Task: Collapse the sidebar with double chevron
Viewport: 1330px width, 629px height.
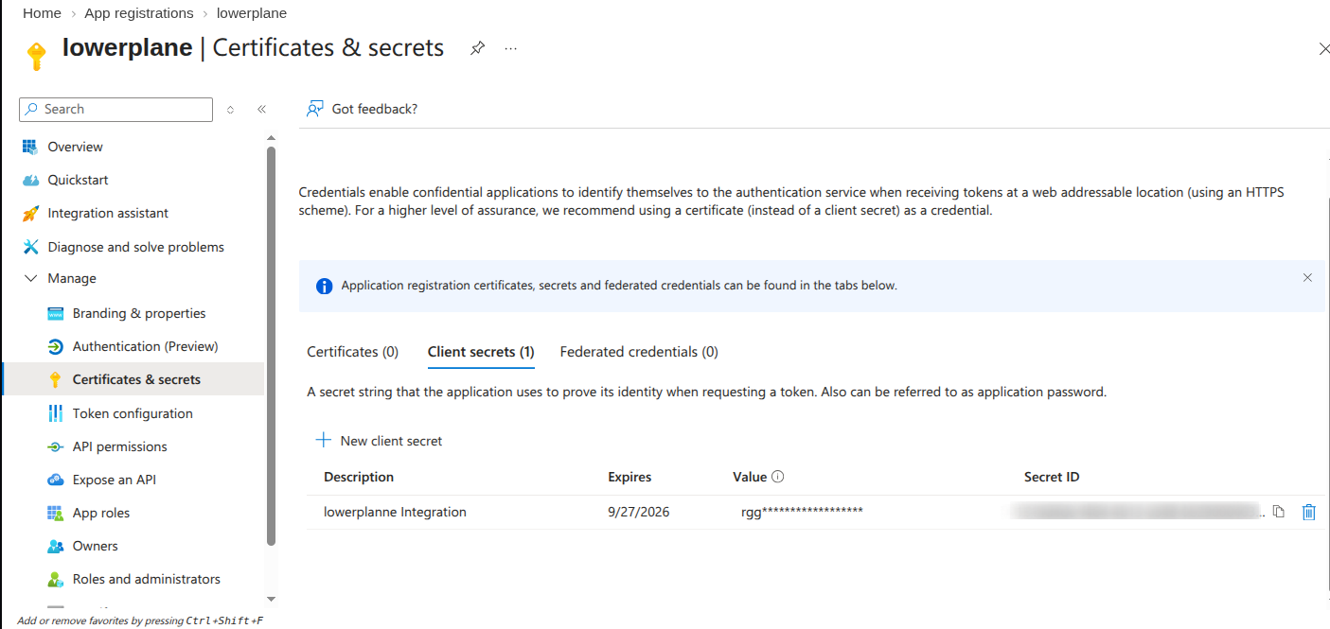Action: [262, 110]
